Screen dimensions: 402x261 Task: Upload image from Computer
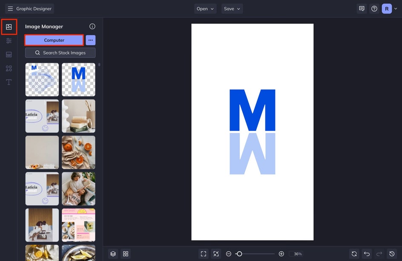coord(54,40)
